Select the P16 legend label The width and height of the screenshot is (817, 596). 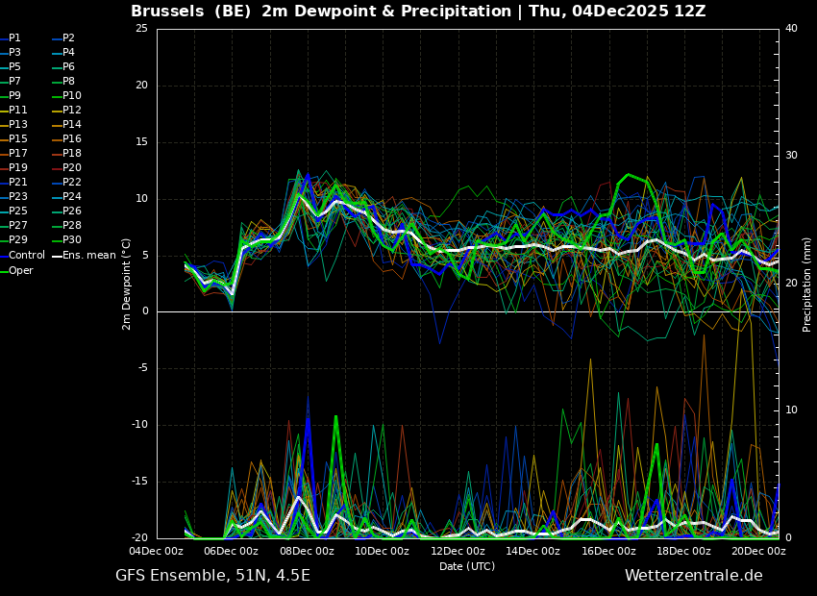pyautogui.click(x=71, y=139)
